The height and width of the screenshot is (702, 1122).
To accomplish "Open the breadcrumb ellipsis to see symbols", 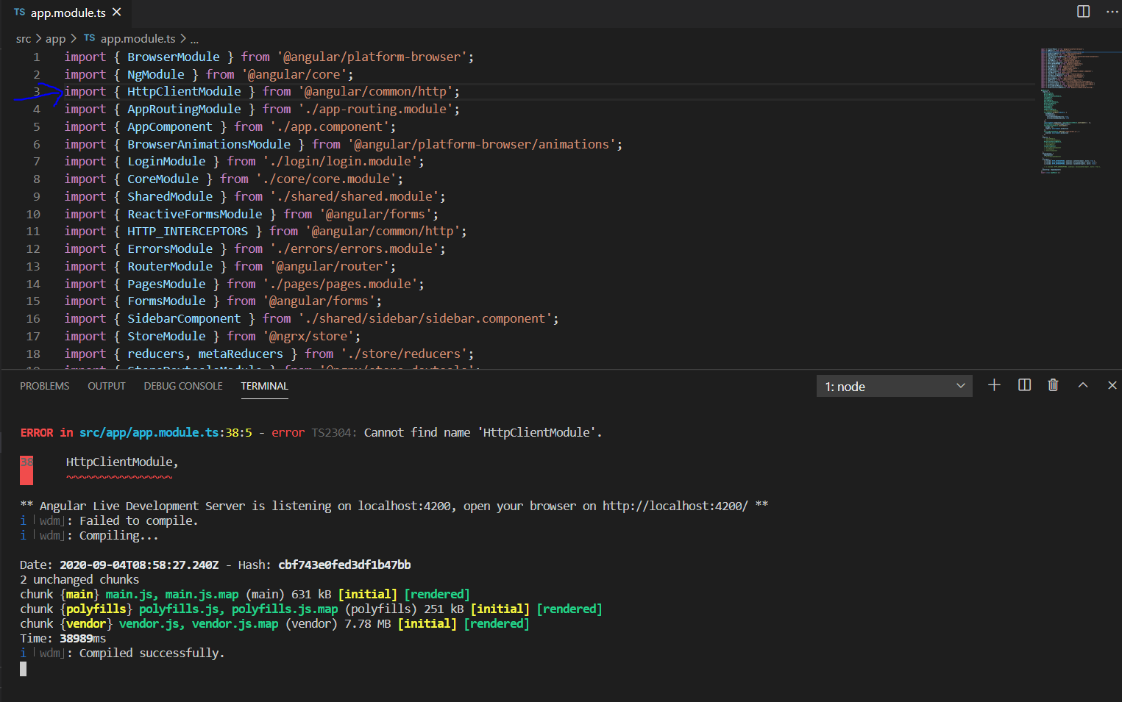I will (x=193, y=38).
